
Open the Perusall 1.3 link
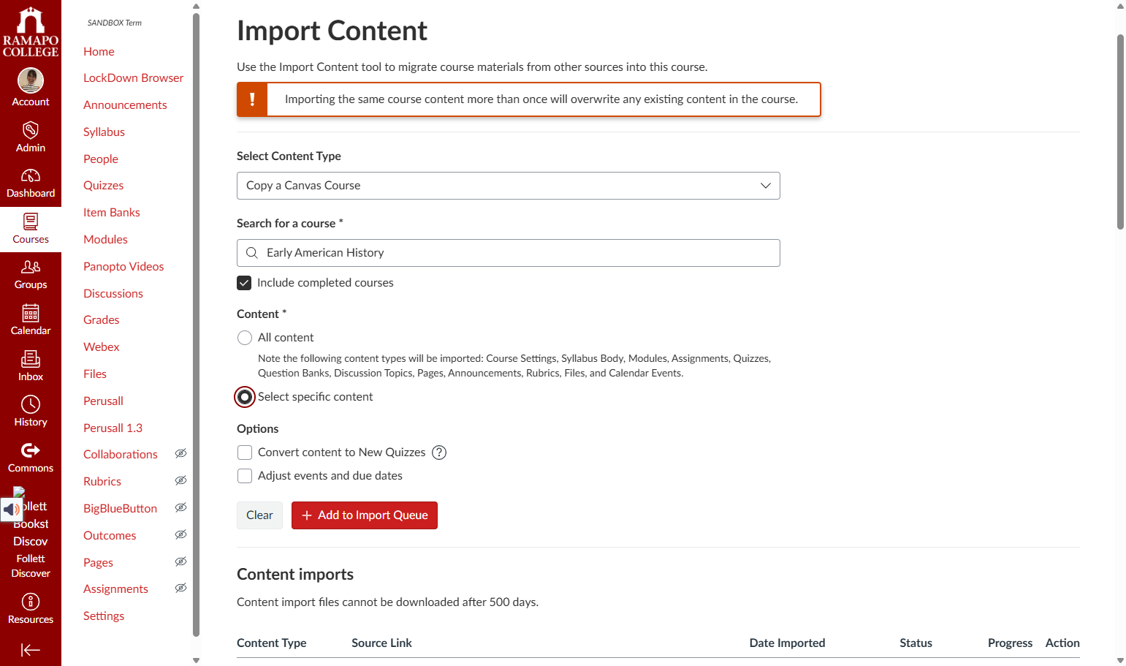point(113,428)
